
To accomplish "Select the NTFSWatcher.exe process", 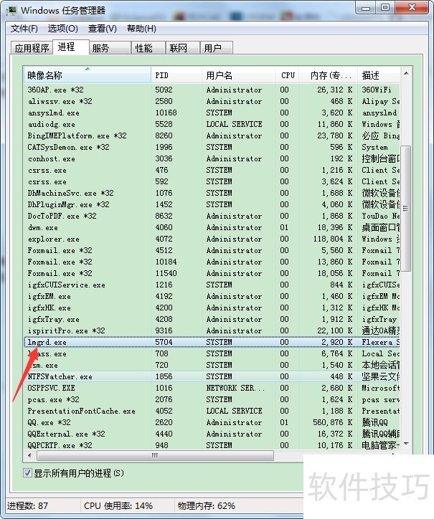I will [212, 376].
